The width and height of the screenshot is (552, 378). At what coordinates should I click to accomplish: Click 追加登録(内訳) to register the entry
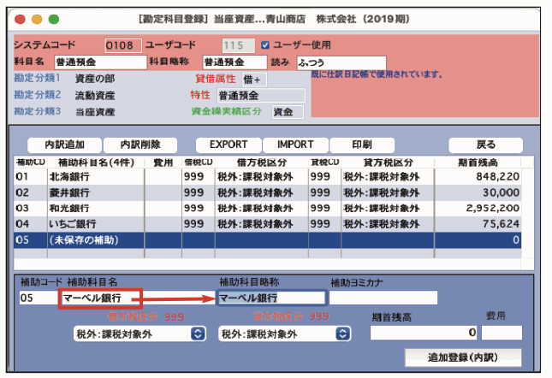[462, 357]
